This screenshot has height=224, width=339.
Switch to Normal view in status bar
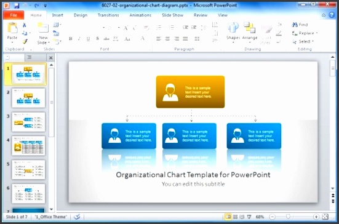228,217
